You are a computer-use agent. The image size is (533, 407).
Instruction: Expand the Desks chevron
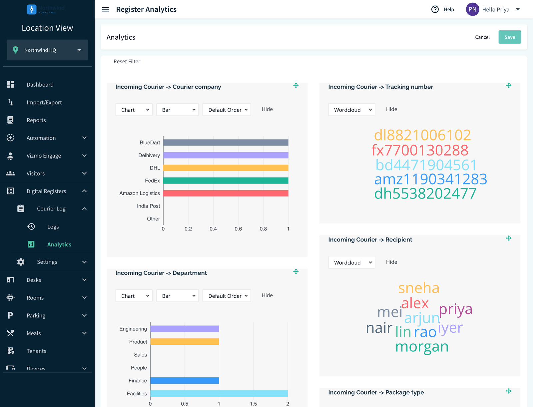(84, 280)
